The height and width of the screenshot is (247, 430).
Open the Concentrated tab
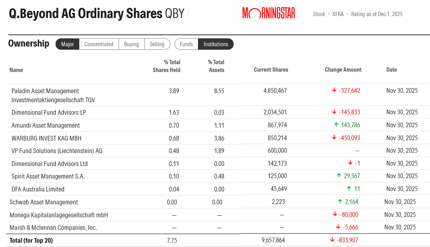[x=99, y=44]
